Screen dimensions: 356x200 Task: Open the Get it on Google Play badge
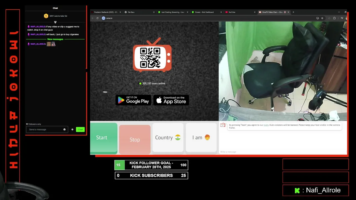point(133,100)
